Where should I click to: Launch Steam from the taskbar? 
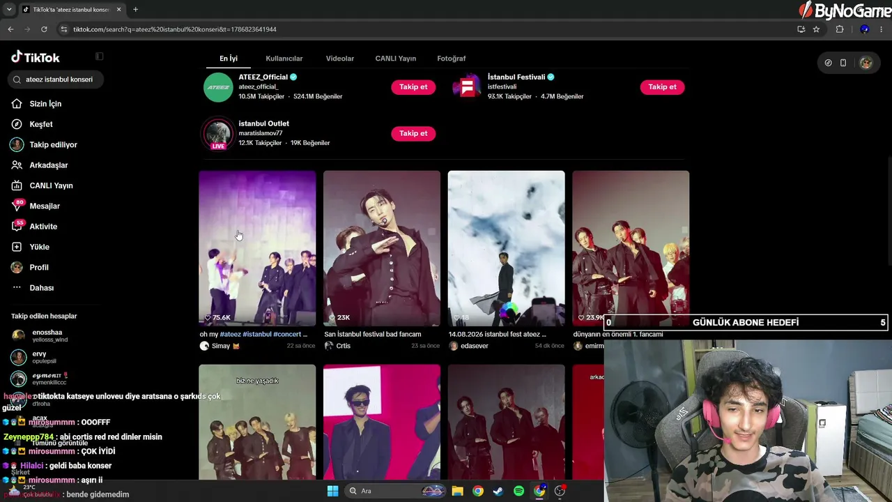point(498,491)
